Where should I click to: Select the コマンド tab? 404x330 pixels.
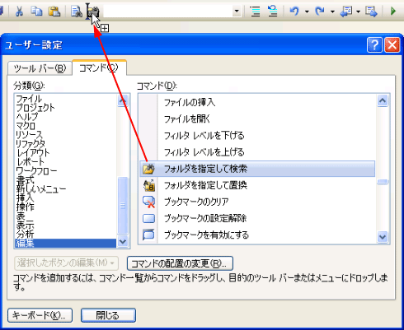point(99,67)
